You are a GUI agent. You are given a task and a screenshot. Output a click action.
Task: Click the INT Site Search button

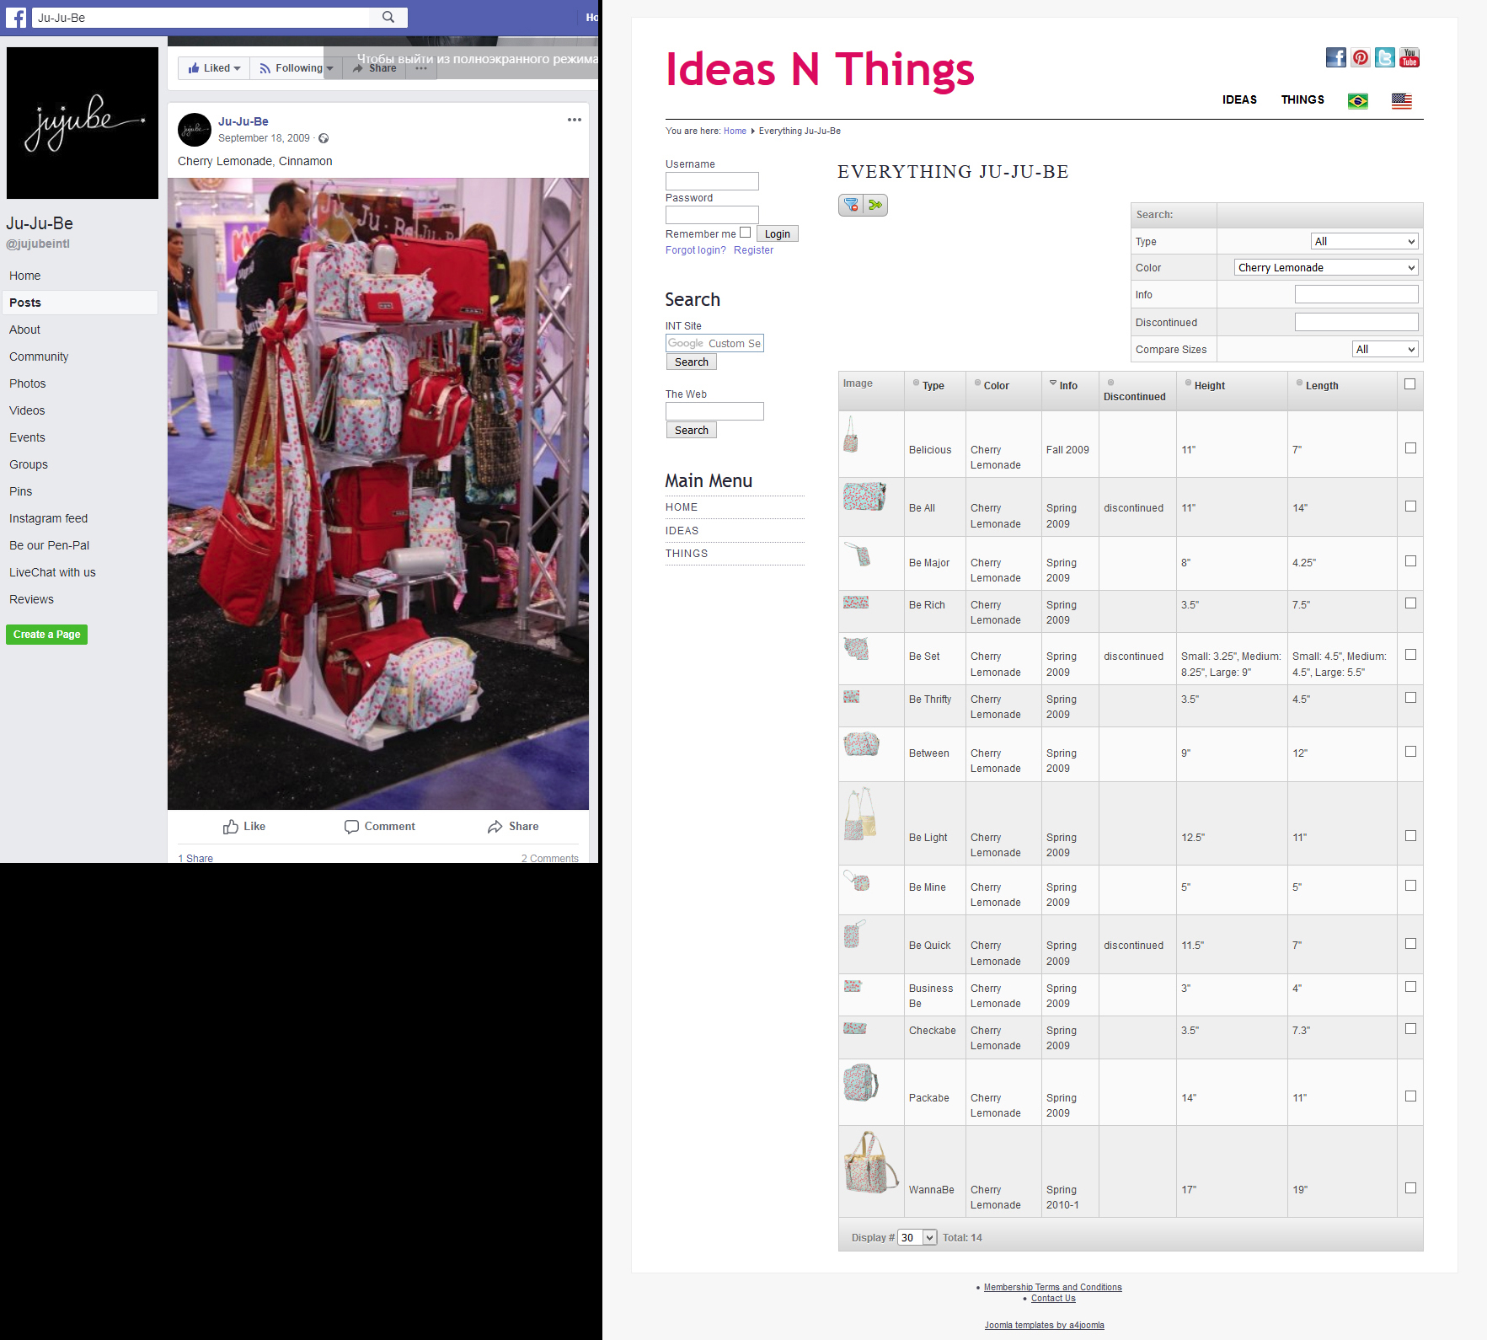click(692, 362)
